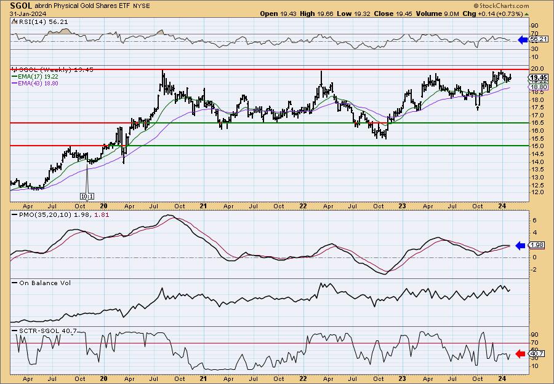This screenshot has height=384, width=554.
Task: Click the Chg +0.14 (+0.73%) value
Action: [x=492, y=14]
